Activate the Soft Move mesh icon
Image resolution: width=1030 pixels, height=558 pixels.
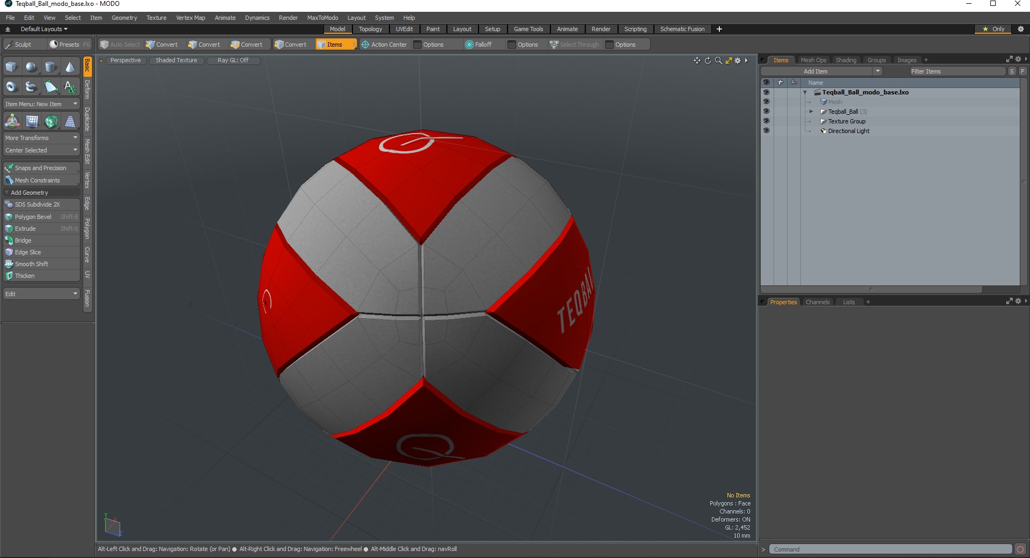tap(31, 122)
